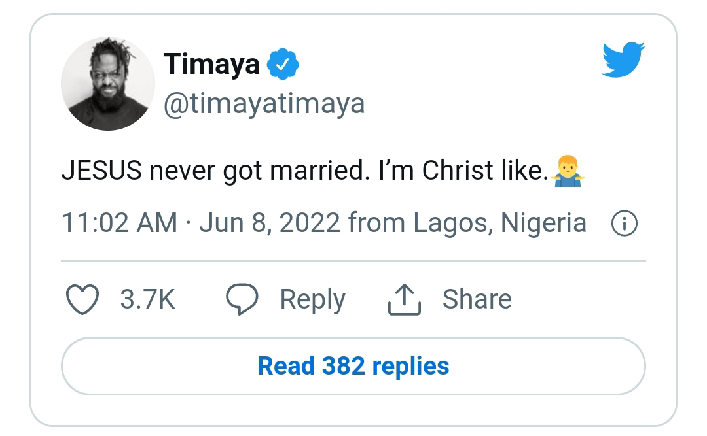This screenshot has width=707, height=436.
Task: Open the tweet info circle icon
Action: pos(624,224)
